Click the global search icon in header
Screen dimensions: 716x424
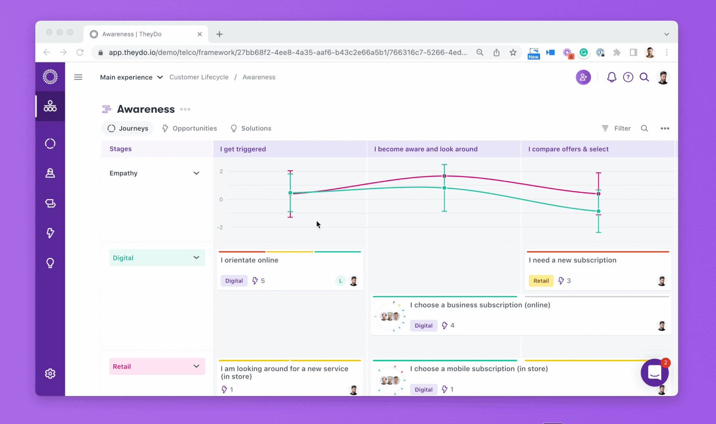644,77
